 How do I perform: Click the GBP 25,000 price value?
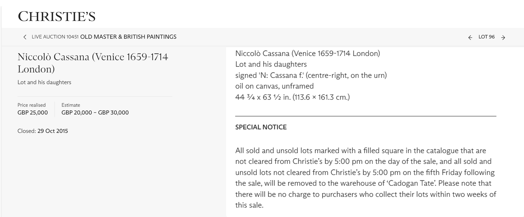pos(33,113)
